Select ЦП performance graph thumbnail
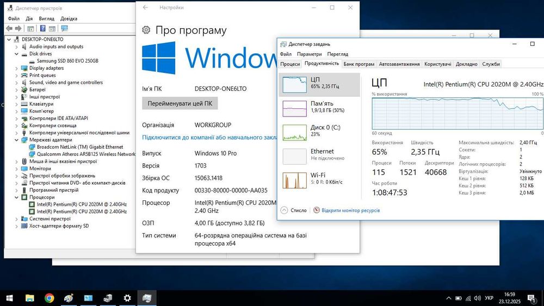Viewport: 544px width, 306px height. (294, 85)
